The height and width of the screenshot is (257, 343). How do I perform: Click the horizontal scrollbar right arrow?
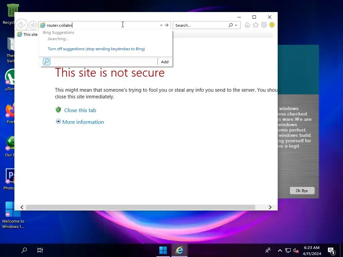pyautogui.click(x=270, y=207)
